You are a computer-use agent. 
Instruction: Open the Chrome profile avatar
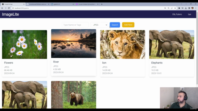192,8
